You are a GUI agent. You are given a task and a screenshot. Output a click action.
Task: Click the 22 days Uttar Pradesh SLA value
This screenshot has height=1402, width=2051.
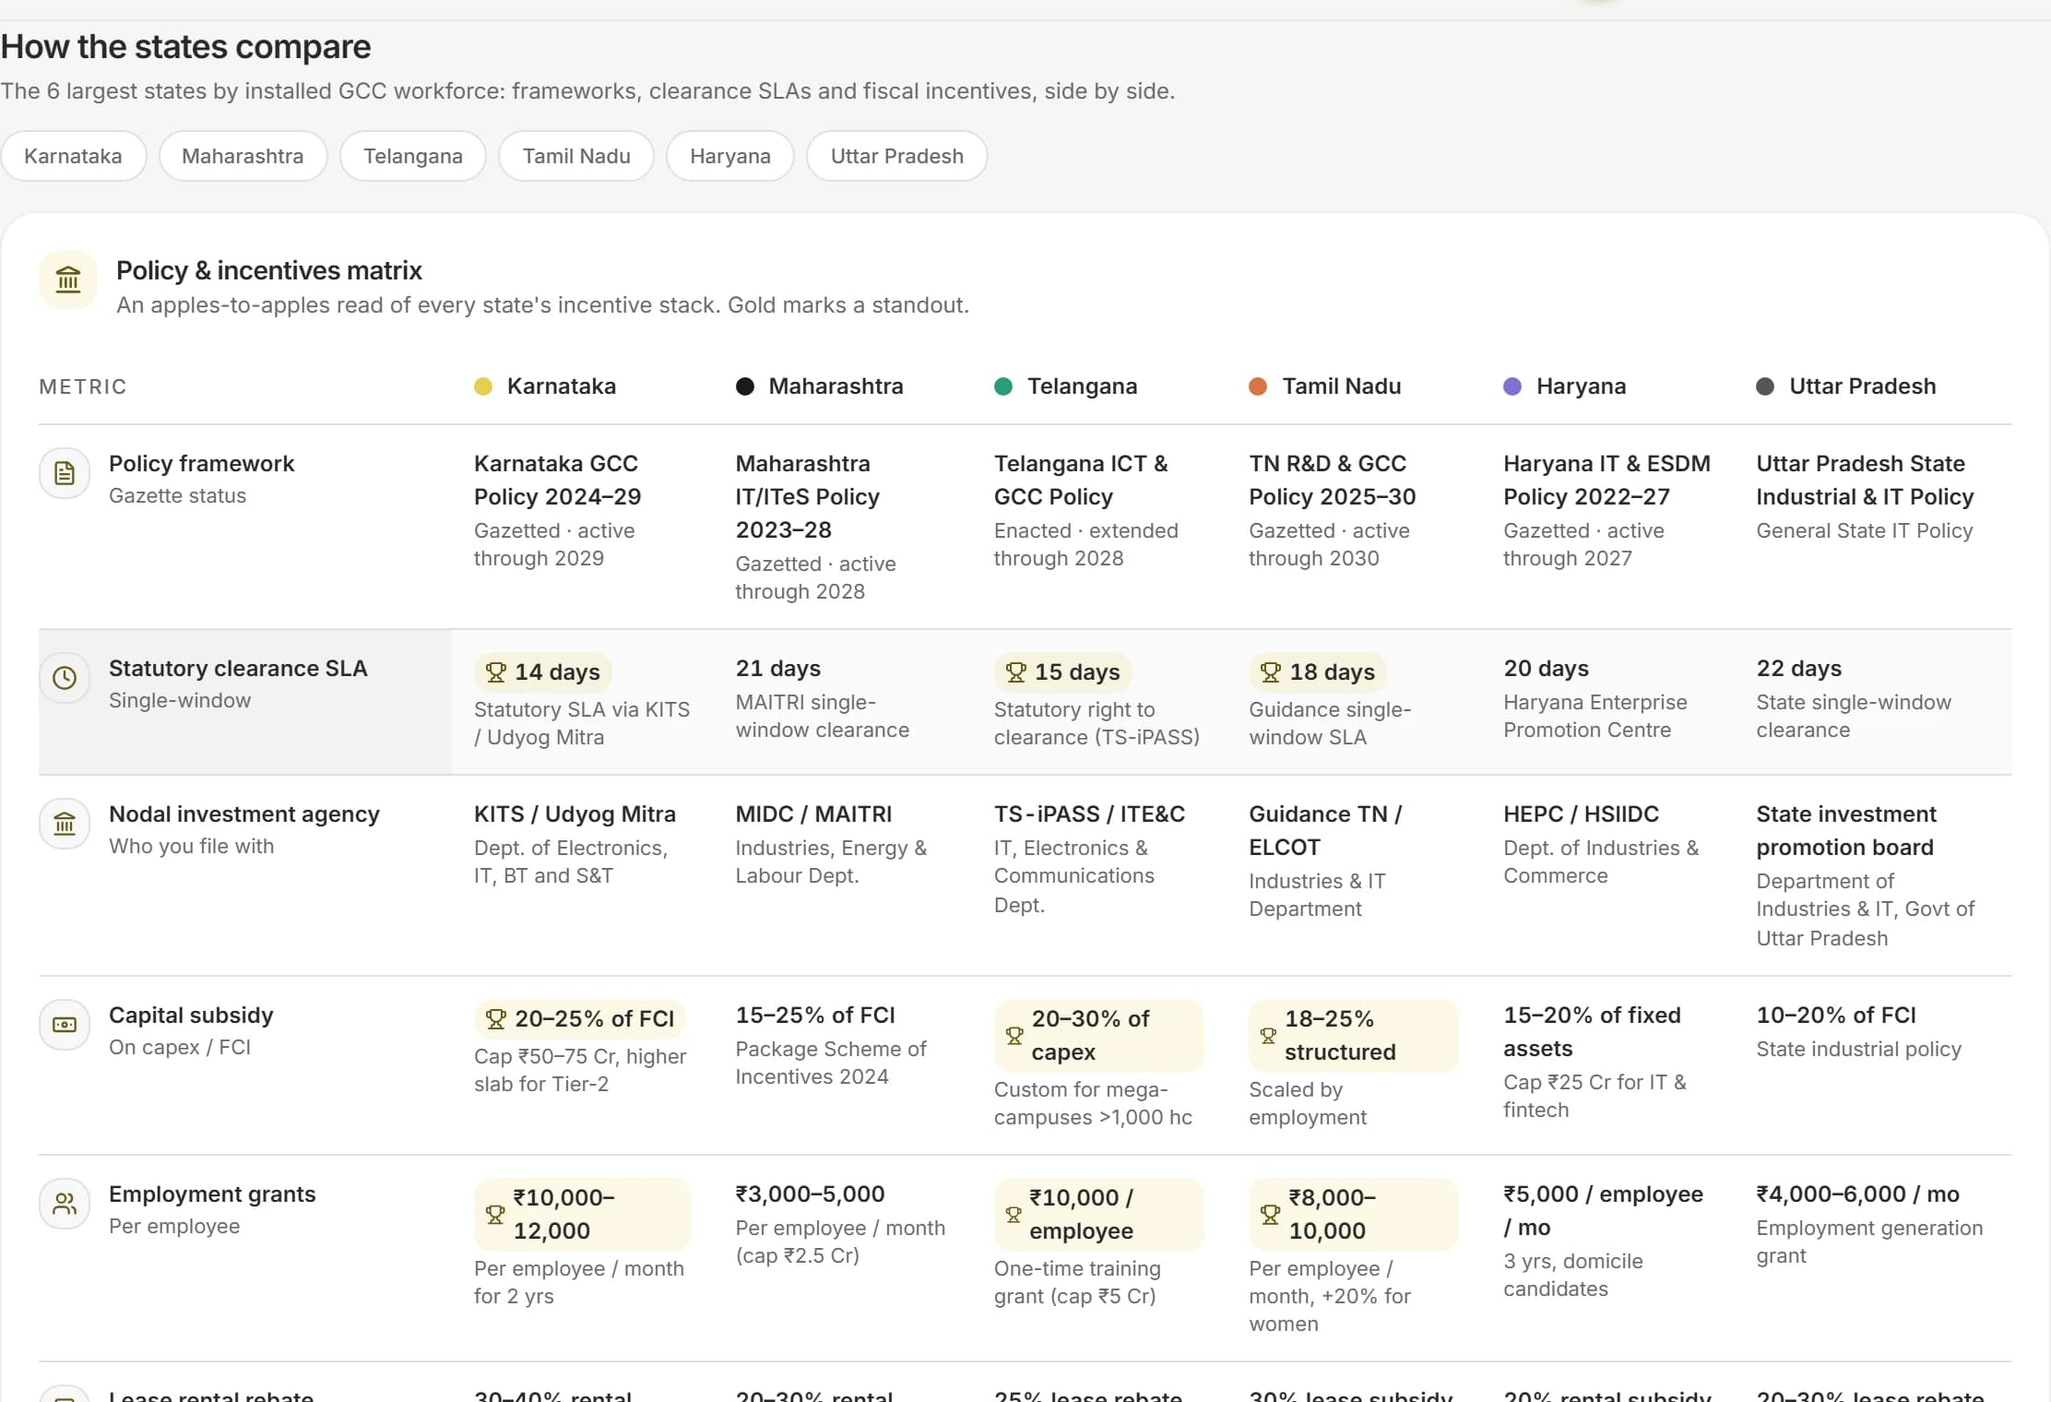point(1799,669)
